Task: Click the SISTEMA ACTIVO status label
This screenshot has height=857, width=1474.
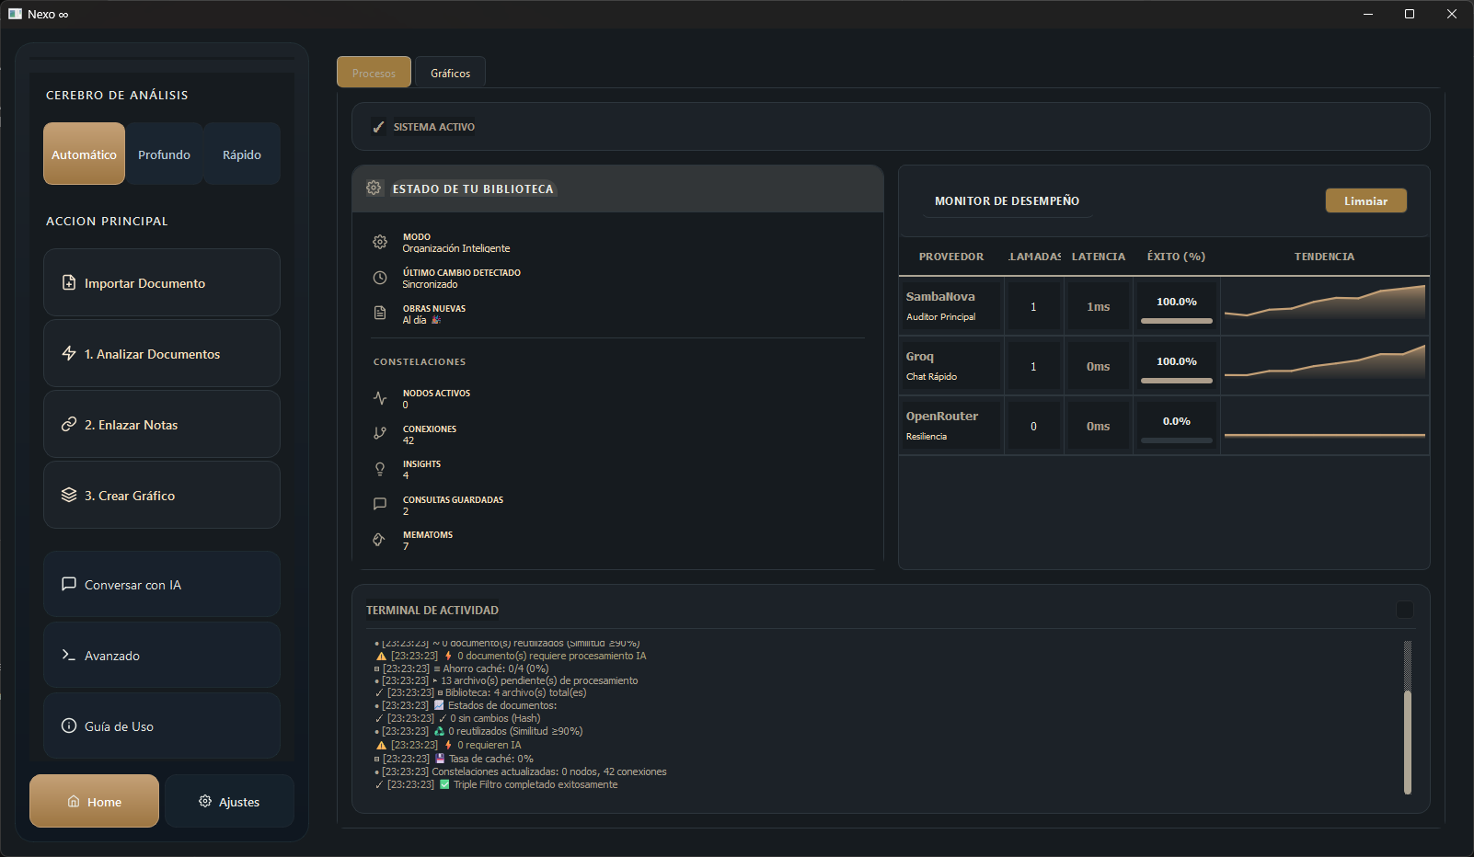Action: pos(434,127)
